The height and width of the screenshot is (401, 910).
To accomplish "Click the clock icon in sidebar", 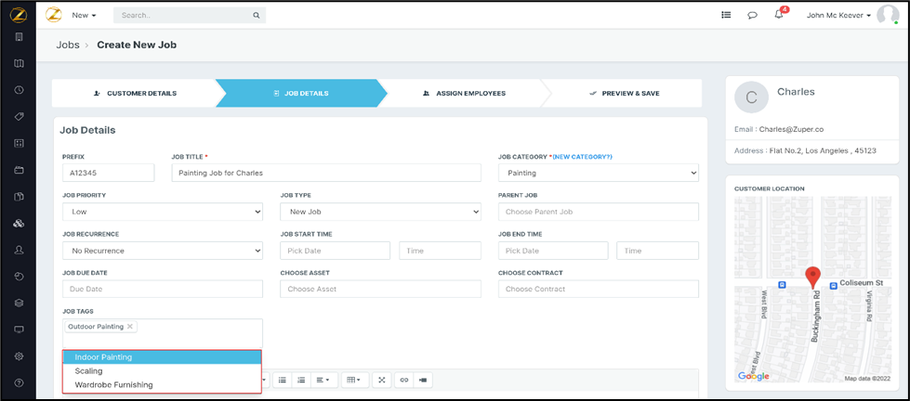I will click(19, 90).
